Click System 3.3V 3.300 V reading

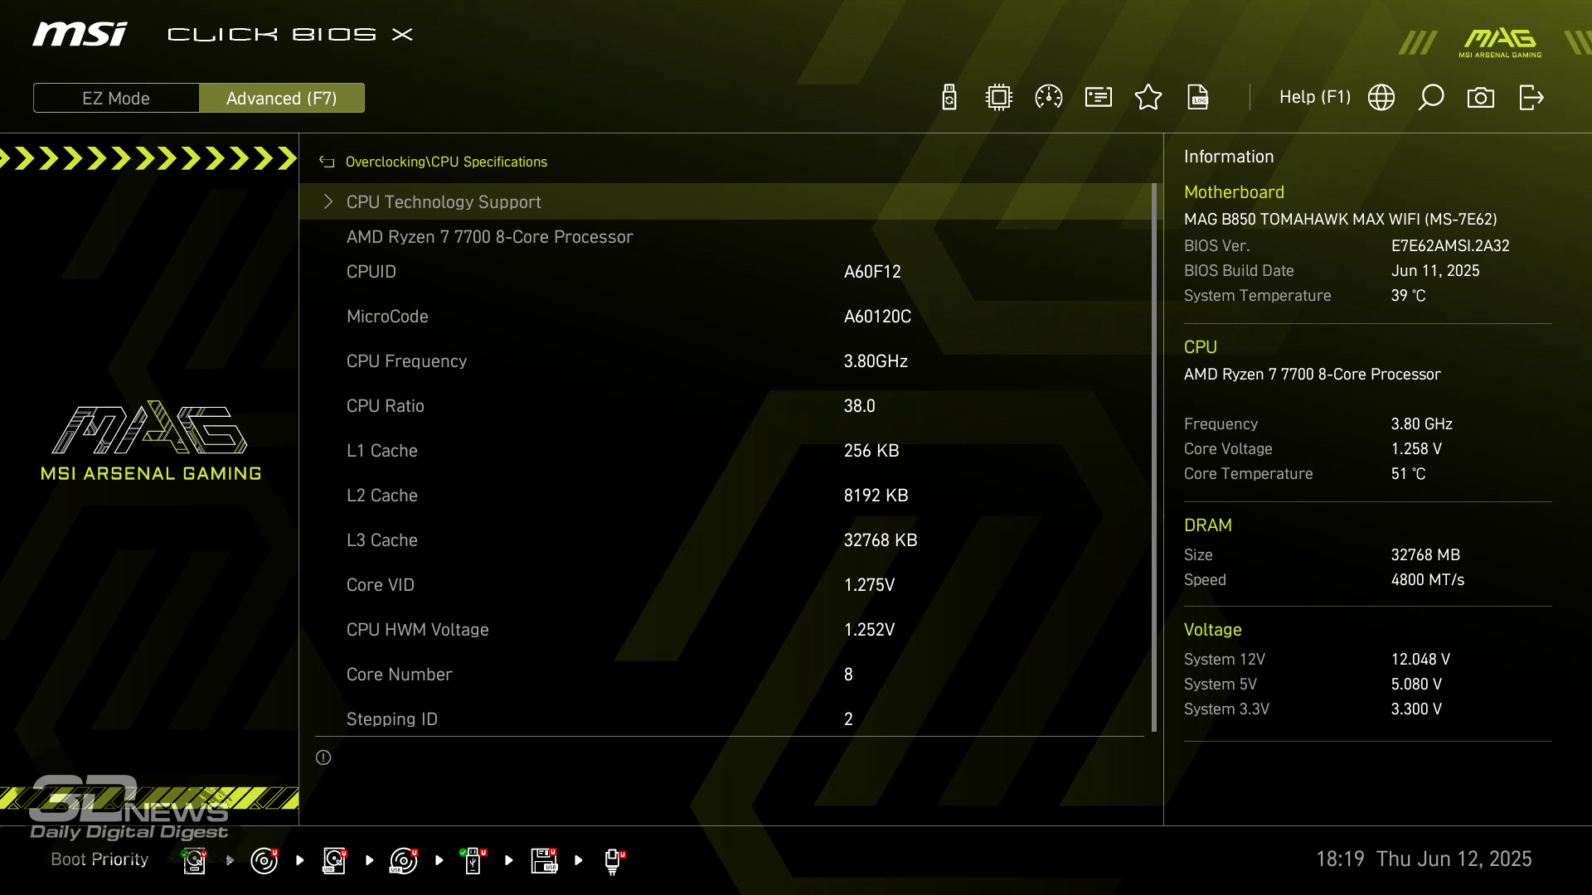click(x=1416, y=709)
